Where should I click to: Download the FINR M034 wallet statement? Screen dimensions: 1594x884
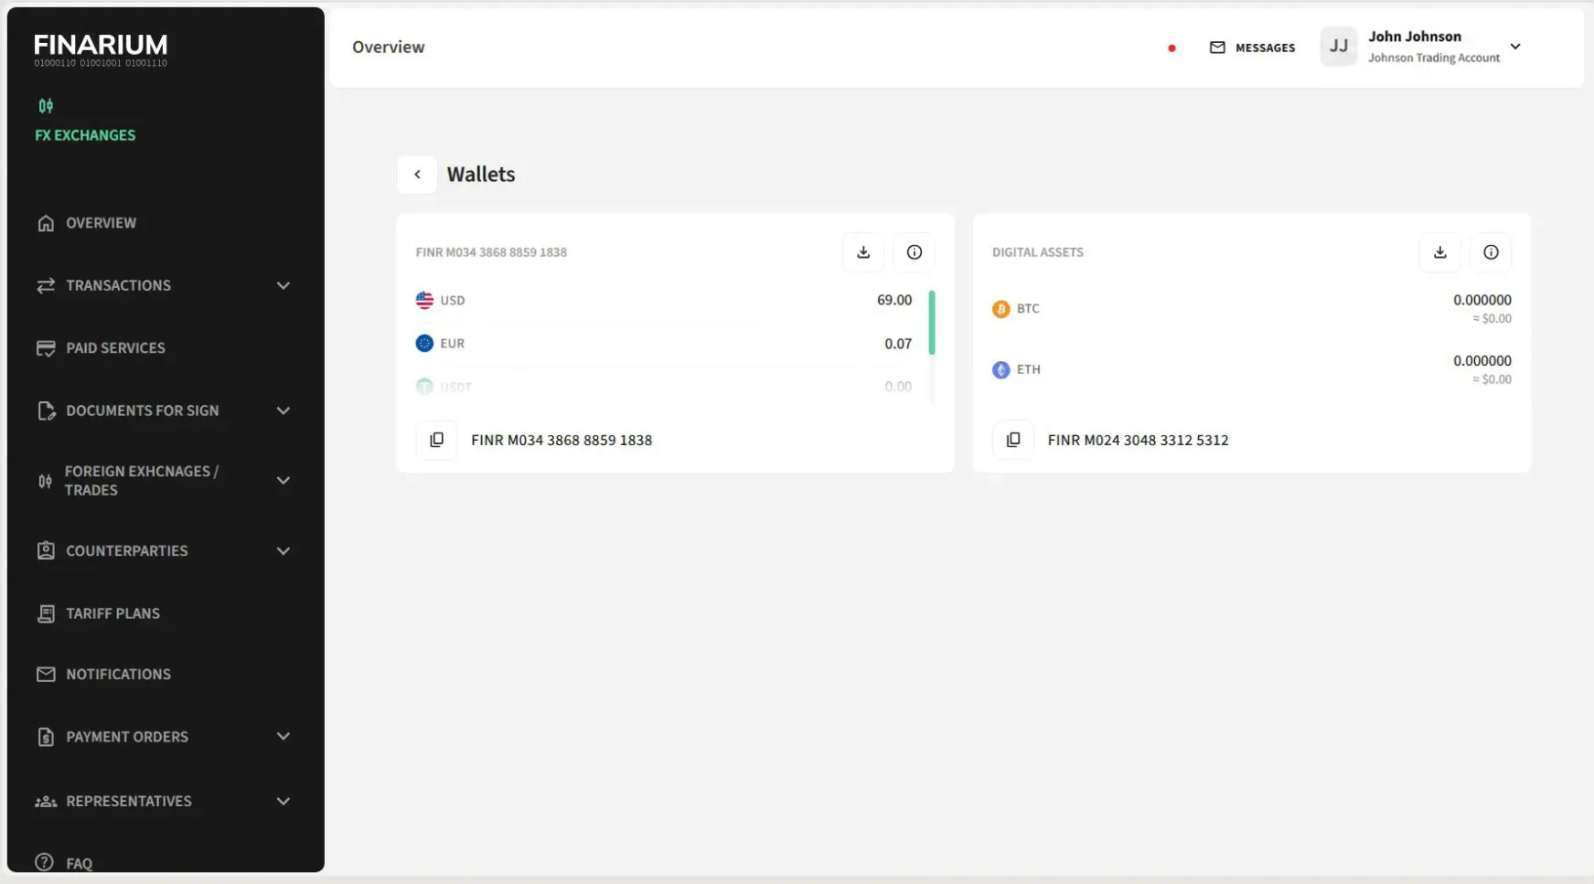(863, 252)
